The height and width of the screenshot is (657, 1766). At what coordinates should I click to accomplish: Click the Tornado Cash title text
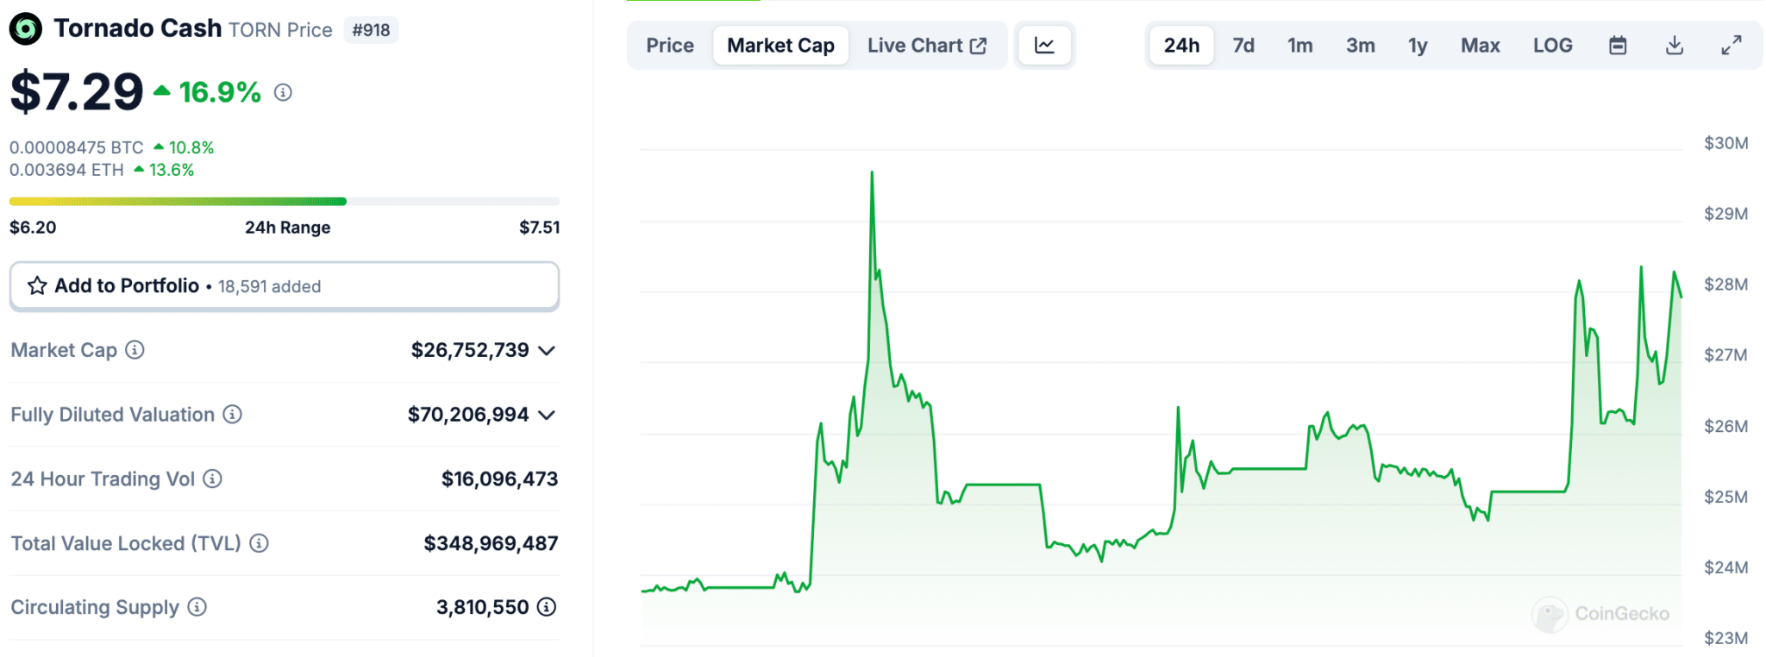[138, 28]
